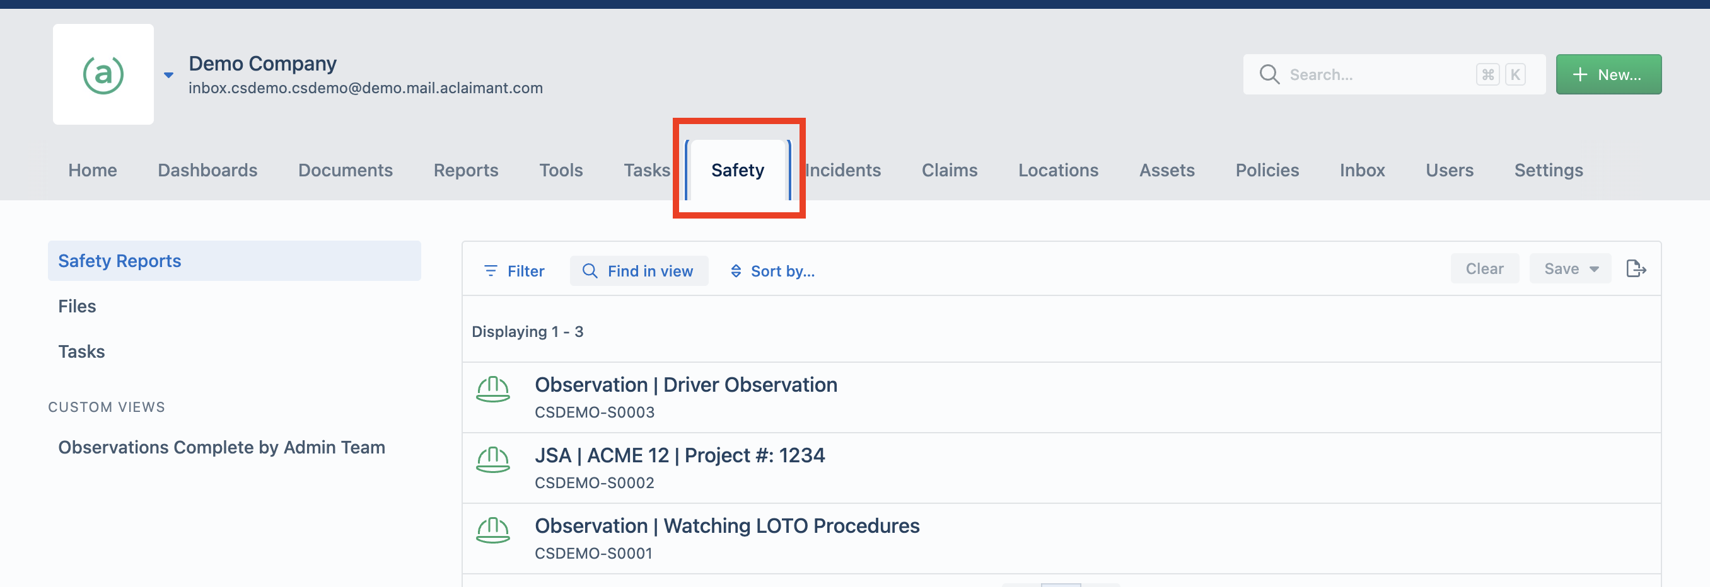Click the Demo Company logo icon

tap(103, 74)
